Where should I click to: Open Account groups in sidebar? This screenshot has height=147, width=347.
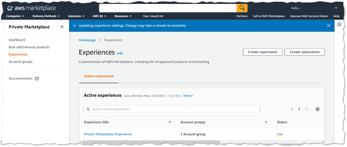tap(21, 61)
